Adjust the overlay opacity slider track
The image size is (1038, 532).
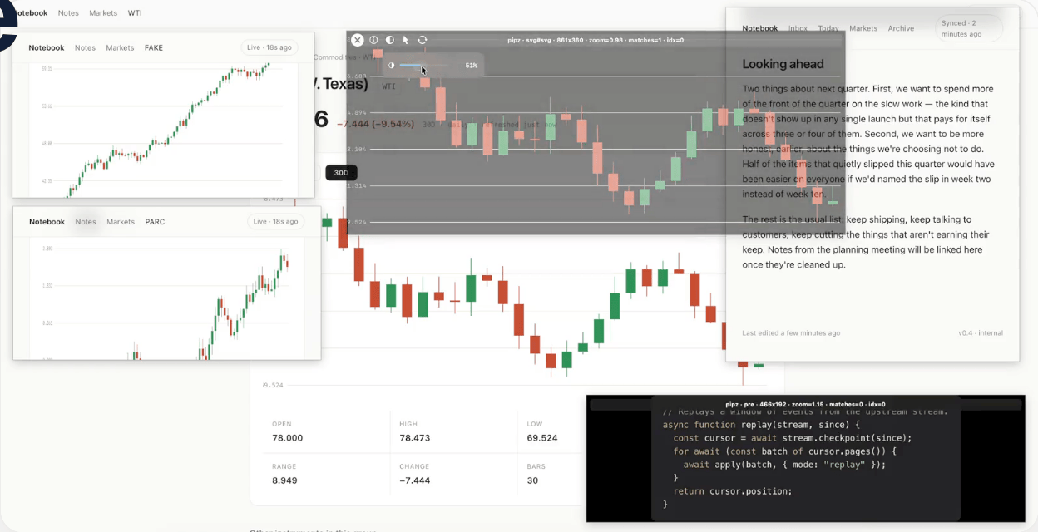pyautogui.click(x=424, y=65)
